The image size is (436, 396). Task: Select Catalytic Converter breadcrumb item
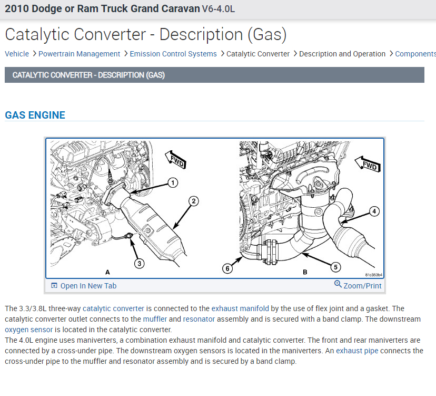(258, 54)
